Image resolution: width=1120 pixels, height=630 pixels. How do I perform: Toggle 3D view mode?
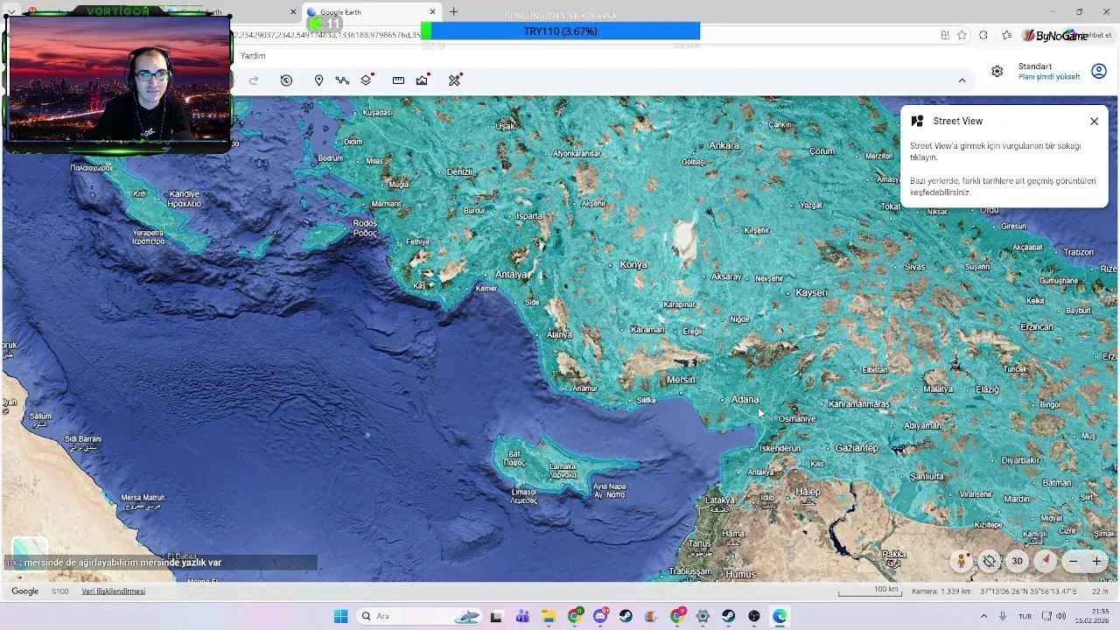click(x=1018, y=561)
